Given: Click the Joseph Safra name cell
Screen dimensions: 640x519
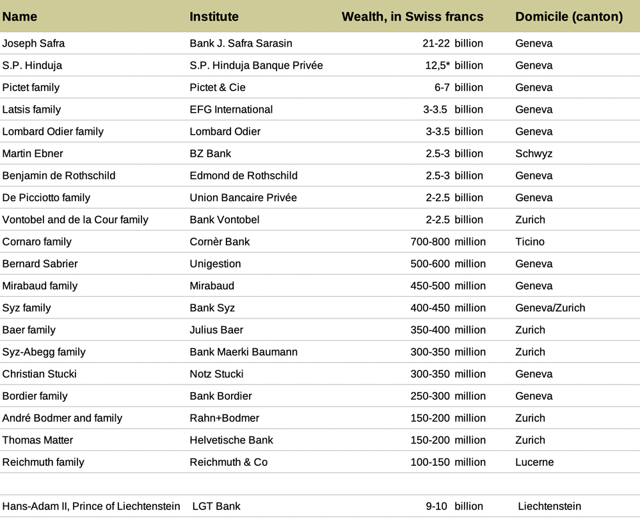Looking at the screenshot, I should (x=33, y=44).
